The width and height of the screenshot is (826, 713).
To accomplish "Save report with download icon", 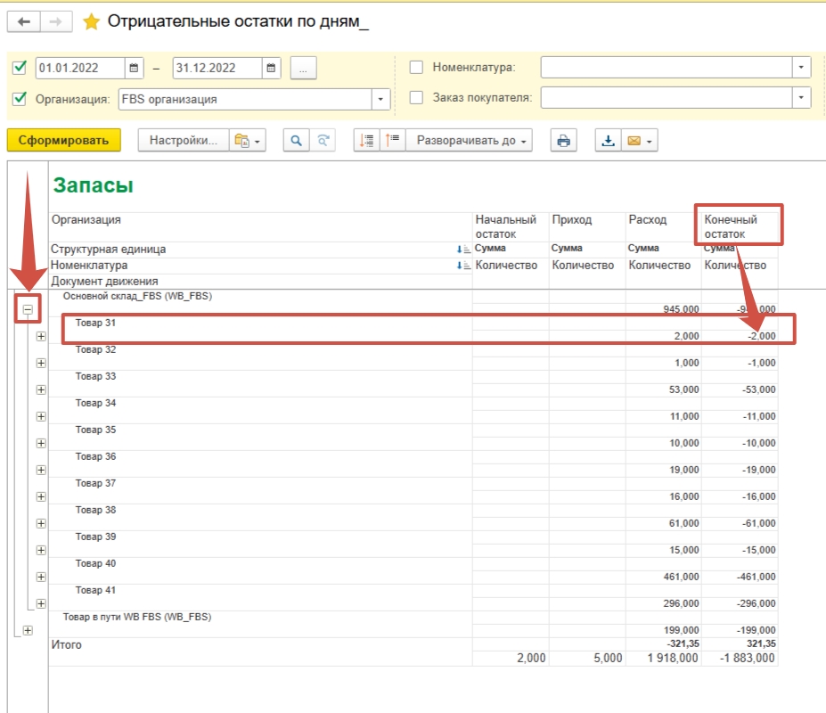I will tap(609, 141).
